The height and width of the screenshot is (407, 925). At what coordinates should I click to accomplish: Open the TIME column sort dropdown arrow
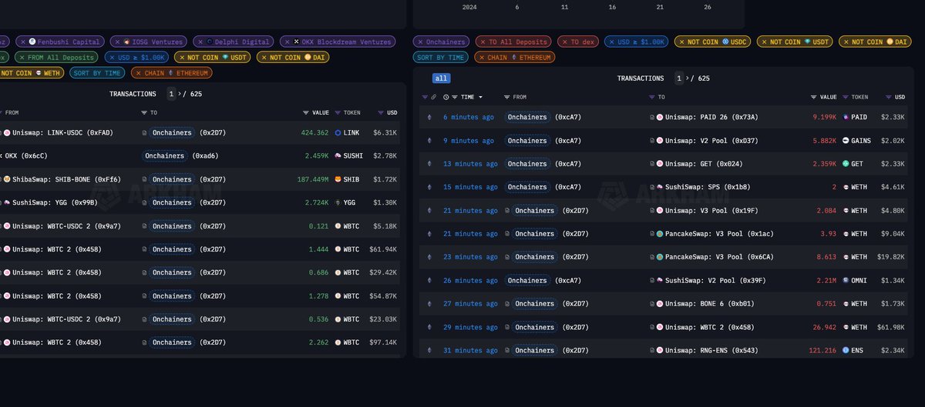point(481,98)
